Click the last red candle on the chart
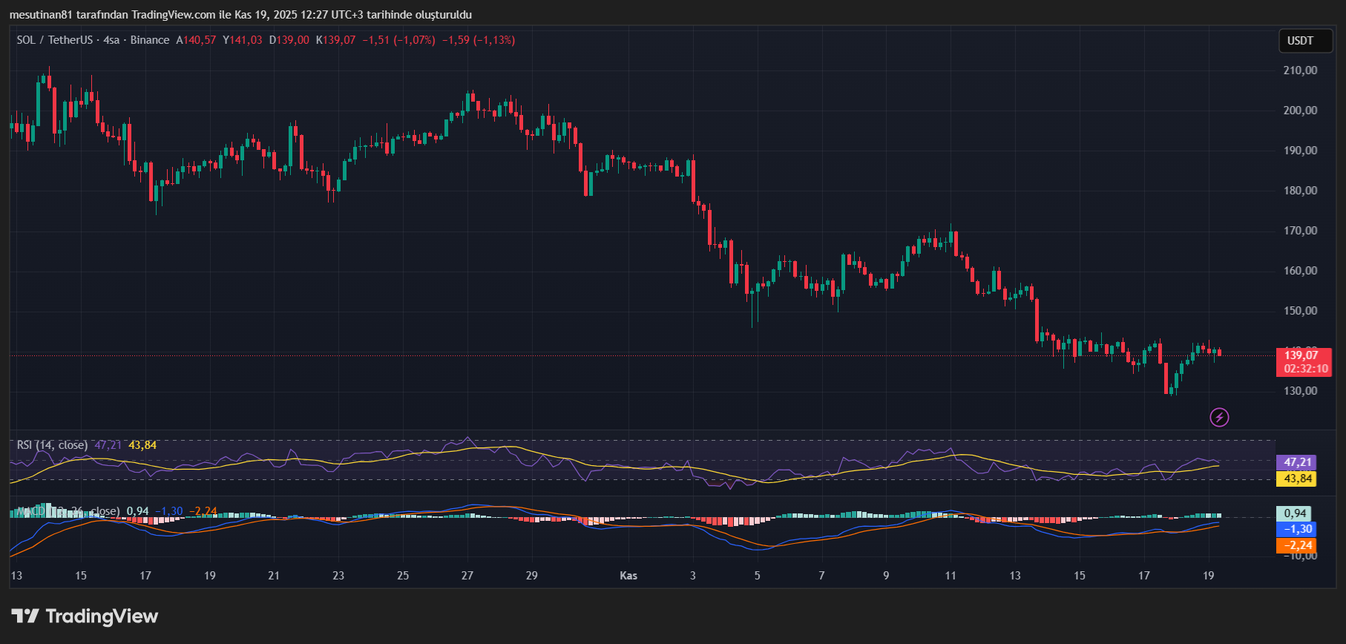This screenshot has width=1346, height=644. pos(1219,352)
